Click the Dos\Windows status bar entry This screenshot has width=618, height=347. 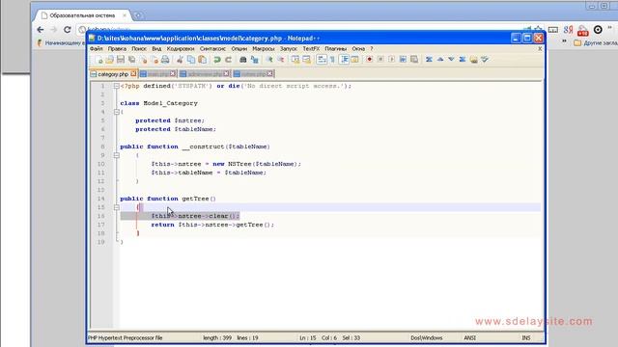click(x=427, y=338)
